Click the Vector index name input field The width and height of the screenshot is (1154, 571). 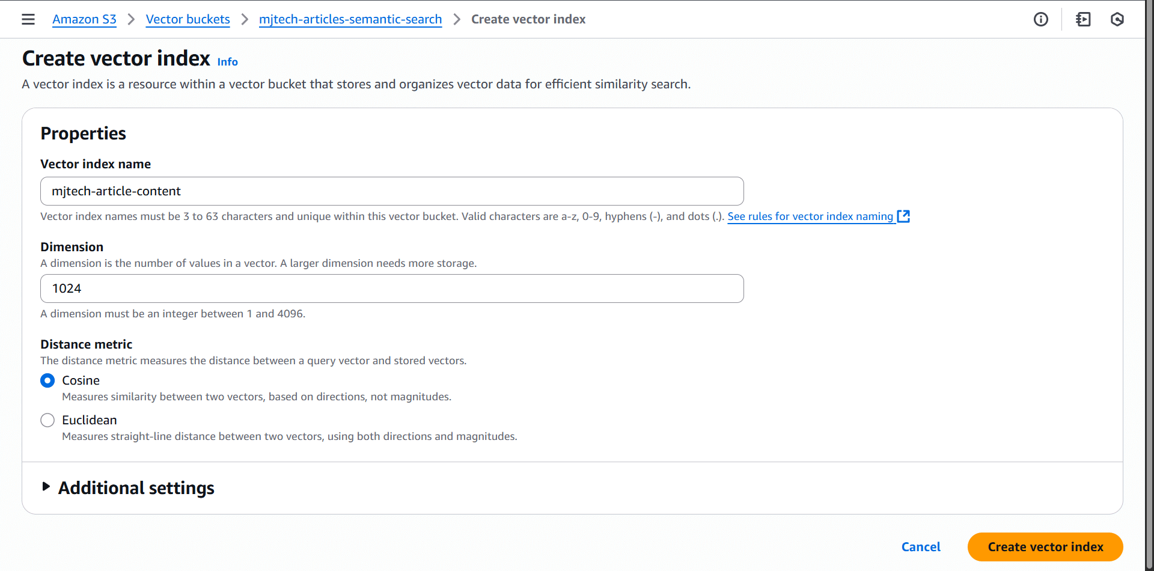click(x=391, y=191)
